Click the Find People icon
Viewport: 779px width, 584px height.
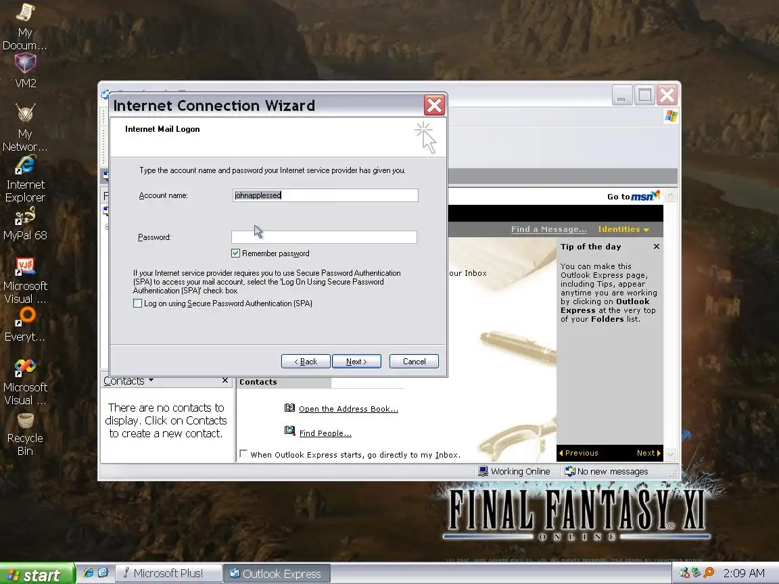[x=289, y=431]
